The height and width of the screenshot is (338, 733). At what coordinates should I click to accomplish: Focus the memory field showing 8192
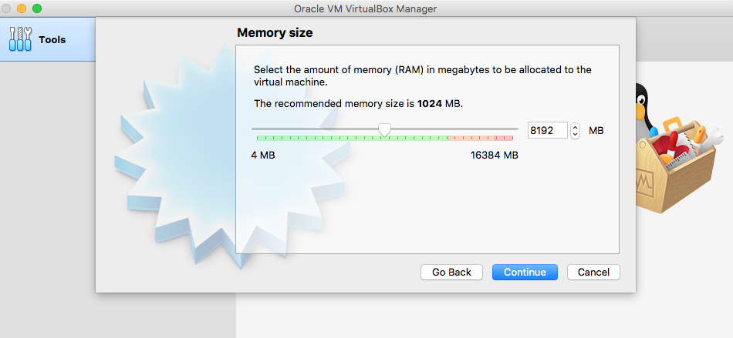pos(546,130)
